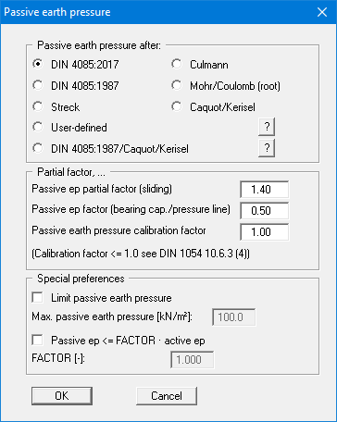This screenshot has width=337, height=422.
Task: Open help for DIN 4085:1987/Caquot/Kerisel
Action: (267, 148)
